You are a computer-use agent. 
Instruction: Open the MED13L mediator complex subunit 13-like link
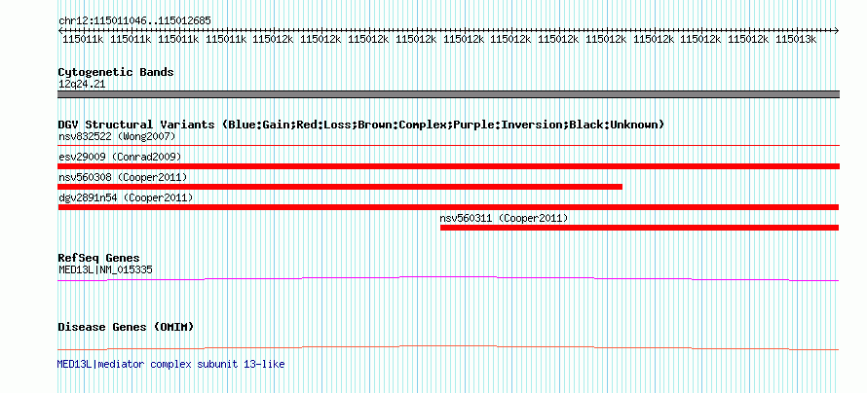[170, 364]
